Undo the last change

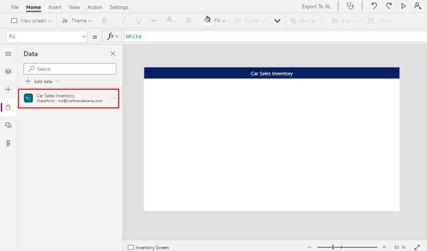(374, 6)
